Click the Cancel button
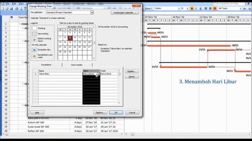The height and width of the screenshot is (141, 252). tap(132, 112)
